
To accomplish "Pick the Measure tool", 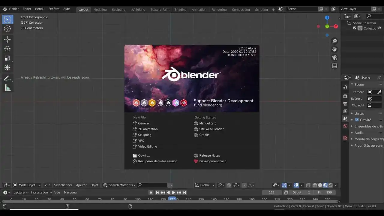I will click(7, 88).
